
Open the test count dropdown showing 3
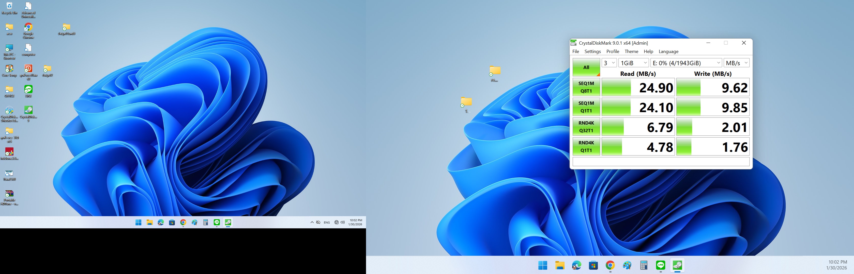click(x=609, y=63)
